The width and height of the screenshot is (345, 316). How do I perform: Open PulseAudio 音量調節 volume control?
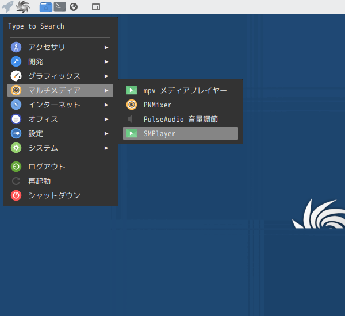pyautogui.click(x=181, y=119)
